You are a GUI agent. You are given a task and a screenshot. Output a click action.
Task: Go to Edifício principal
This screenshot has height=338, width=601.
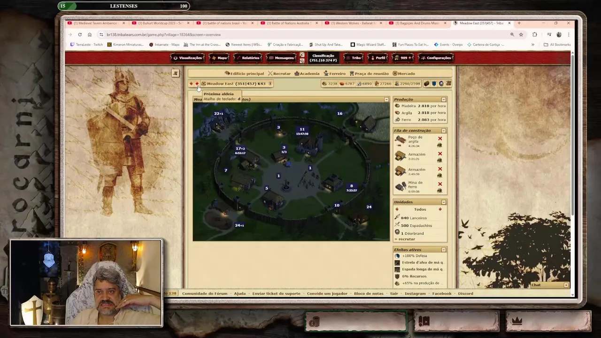[244, 73]
